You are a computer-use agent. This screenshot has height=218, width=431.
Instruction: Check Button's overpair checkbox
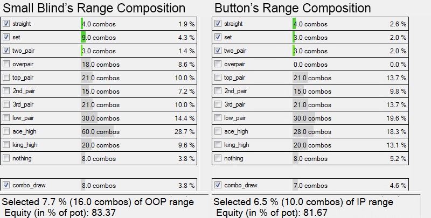(x=218, y=64)
